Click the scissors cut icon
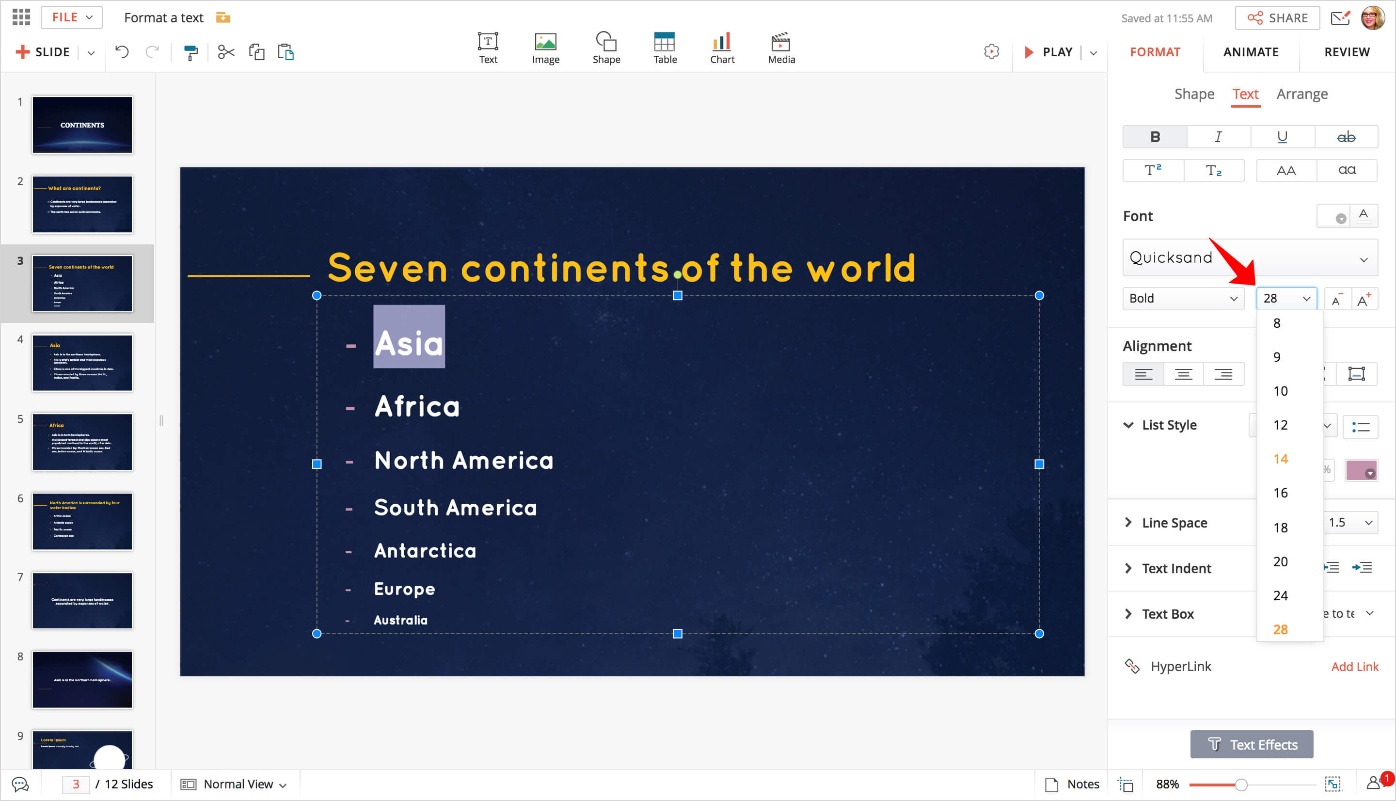 point(226,52)
